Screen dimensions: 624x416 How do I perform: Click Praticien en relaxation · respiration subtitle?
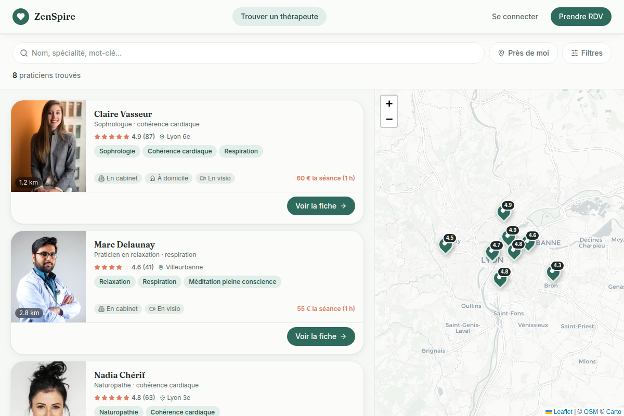[x=145, y=255]
